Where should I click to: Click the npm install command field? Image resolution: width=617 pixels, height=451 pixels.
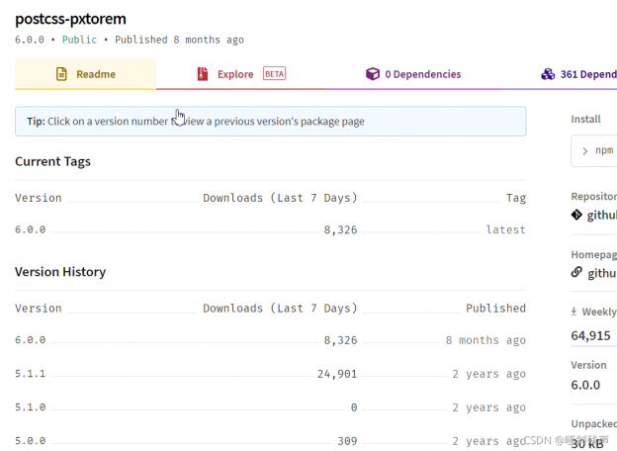(x=603, y=151)
